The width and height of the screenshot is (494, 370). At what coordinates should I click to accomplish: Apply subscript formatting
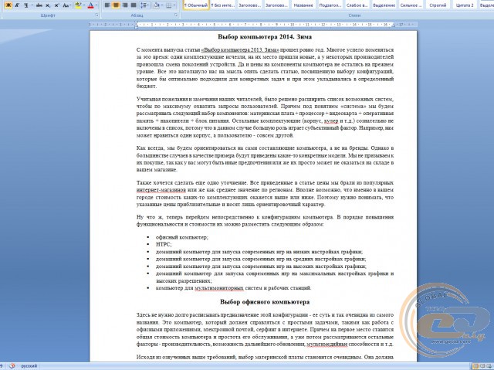click(48, 5)
